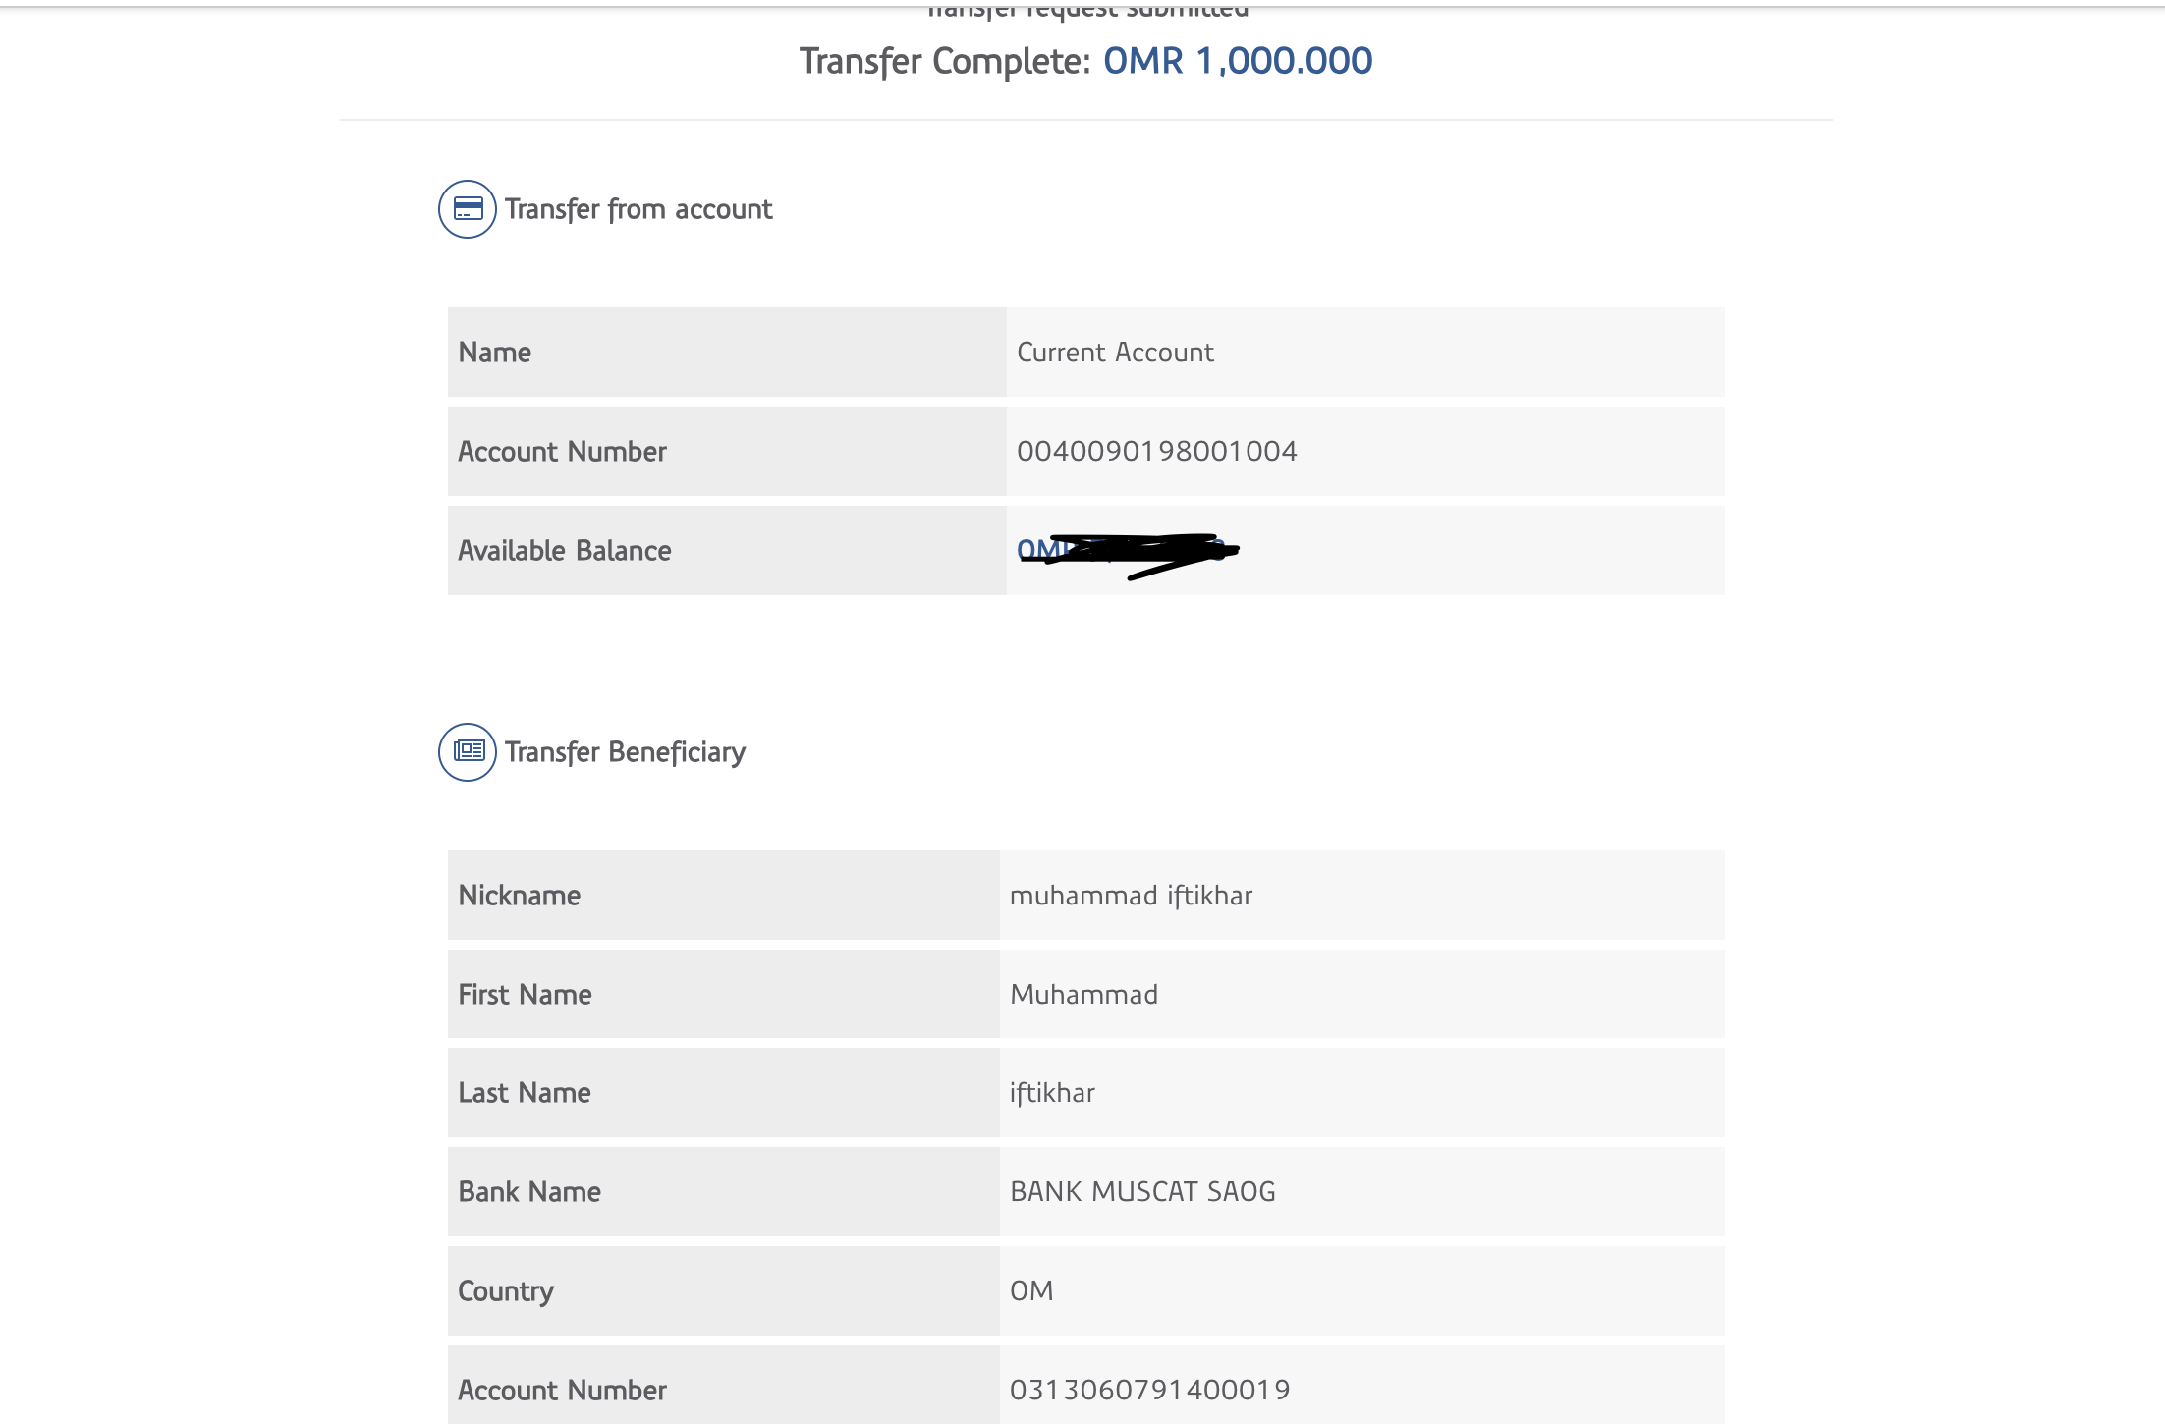The width and height of the screenshot is (2165, 1424).
Task: Click the scribbled-out available balance amount
Action: coord(1127,551)
